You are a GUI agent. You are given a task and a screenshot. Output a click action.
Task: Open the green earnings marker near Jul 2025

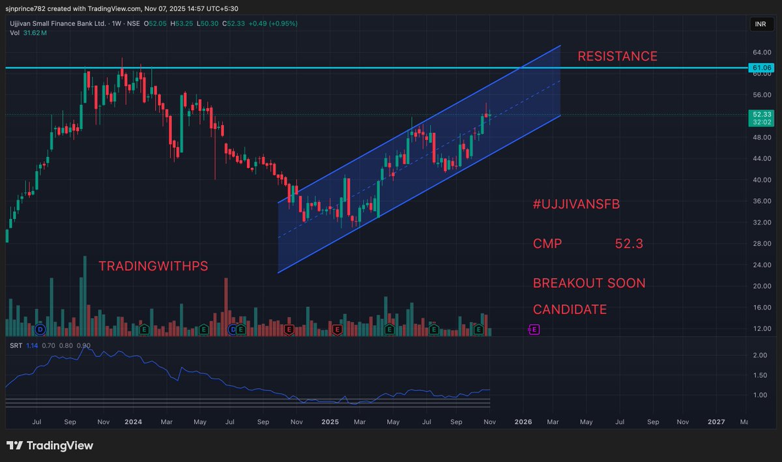pyautogui.click(x=434, y=330)
